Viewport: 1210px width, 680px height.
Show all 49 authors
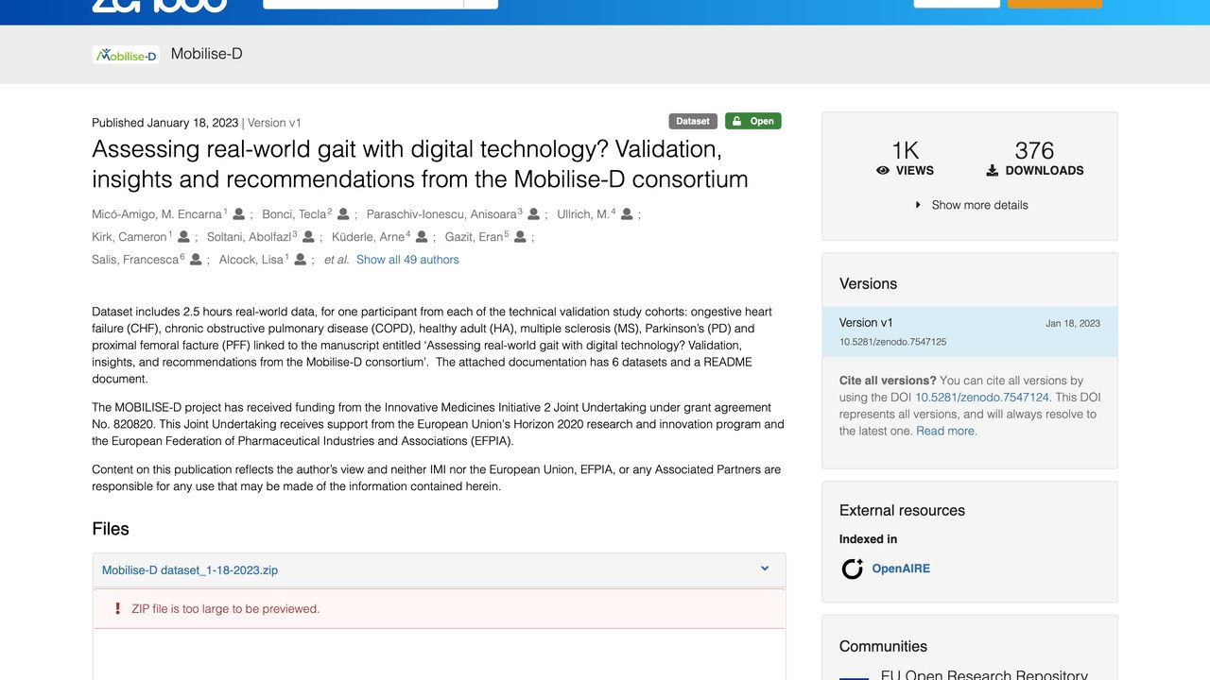[x=407, y=260]
